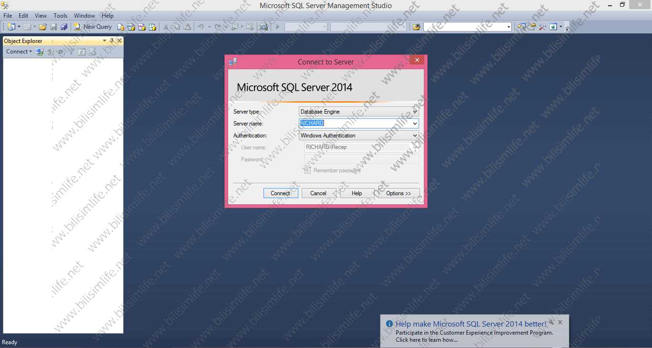Click the Web Browser globe icon
This screenshot has width=652, height=348.
tap(553, 27)
